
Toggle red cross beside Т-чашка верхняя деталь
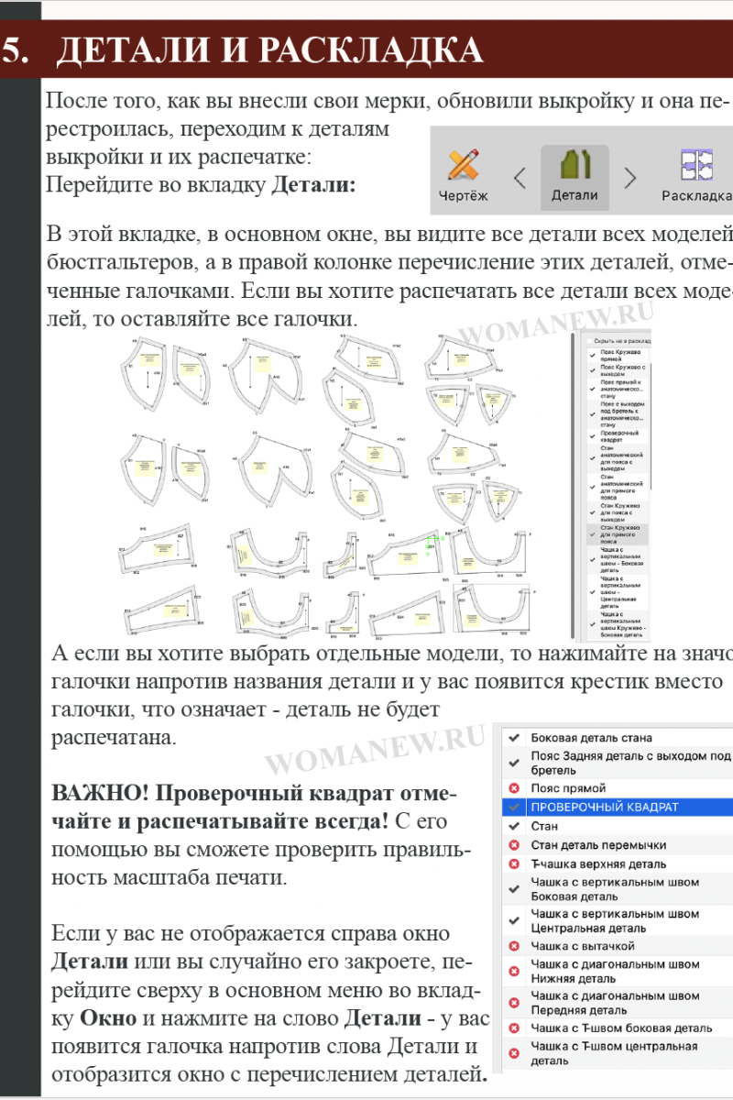click(514, 864)
